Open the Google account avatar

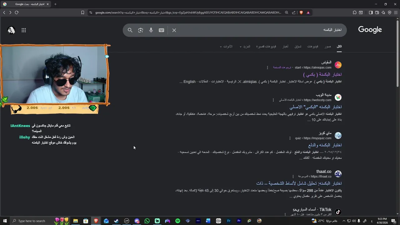(12, 30)
